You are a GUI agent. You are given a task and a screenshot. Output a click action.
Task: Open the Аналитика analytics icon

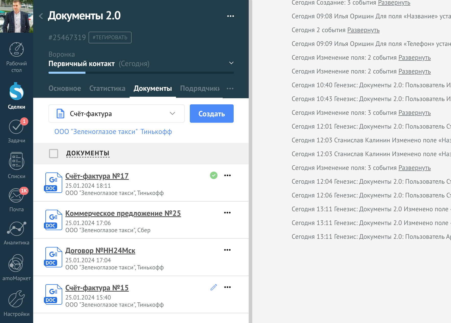17,229
